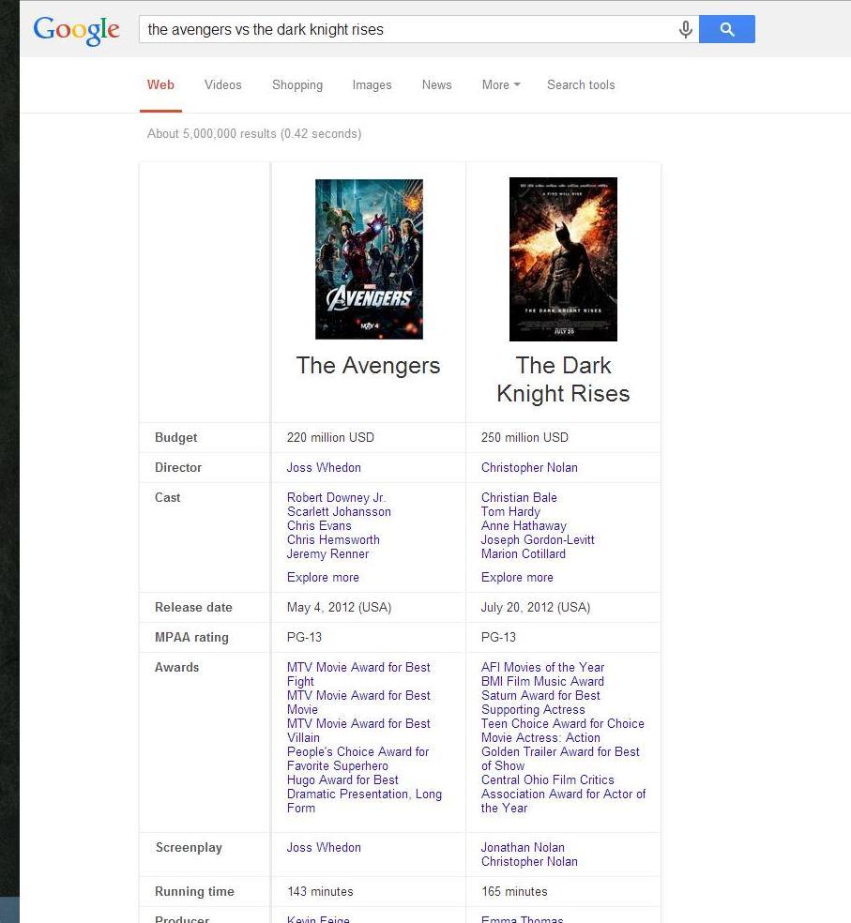Screen dimensions: 851x923
Task: Open Jonathan Nolan screenplay link
Action: coord(523,848)
